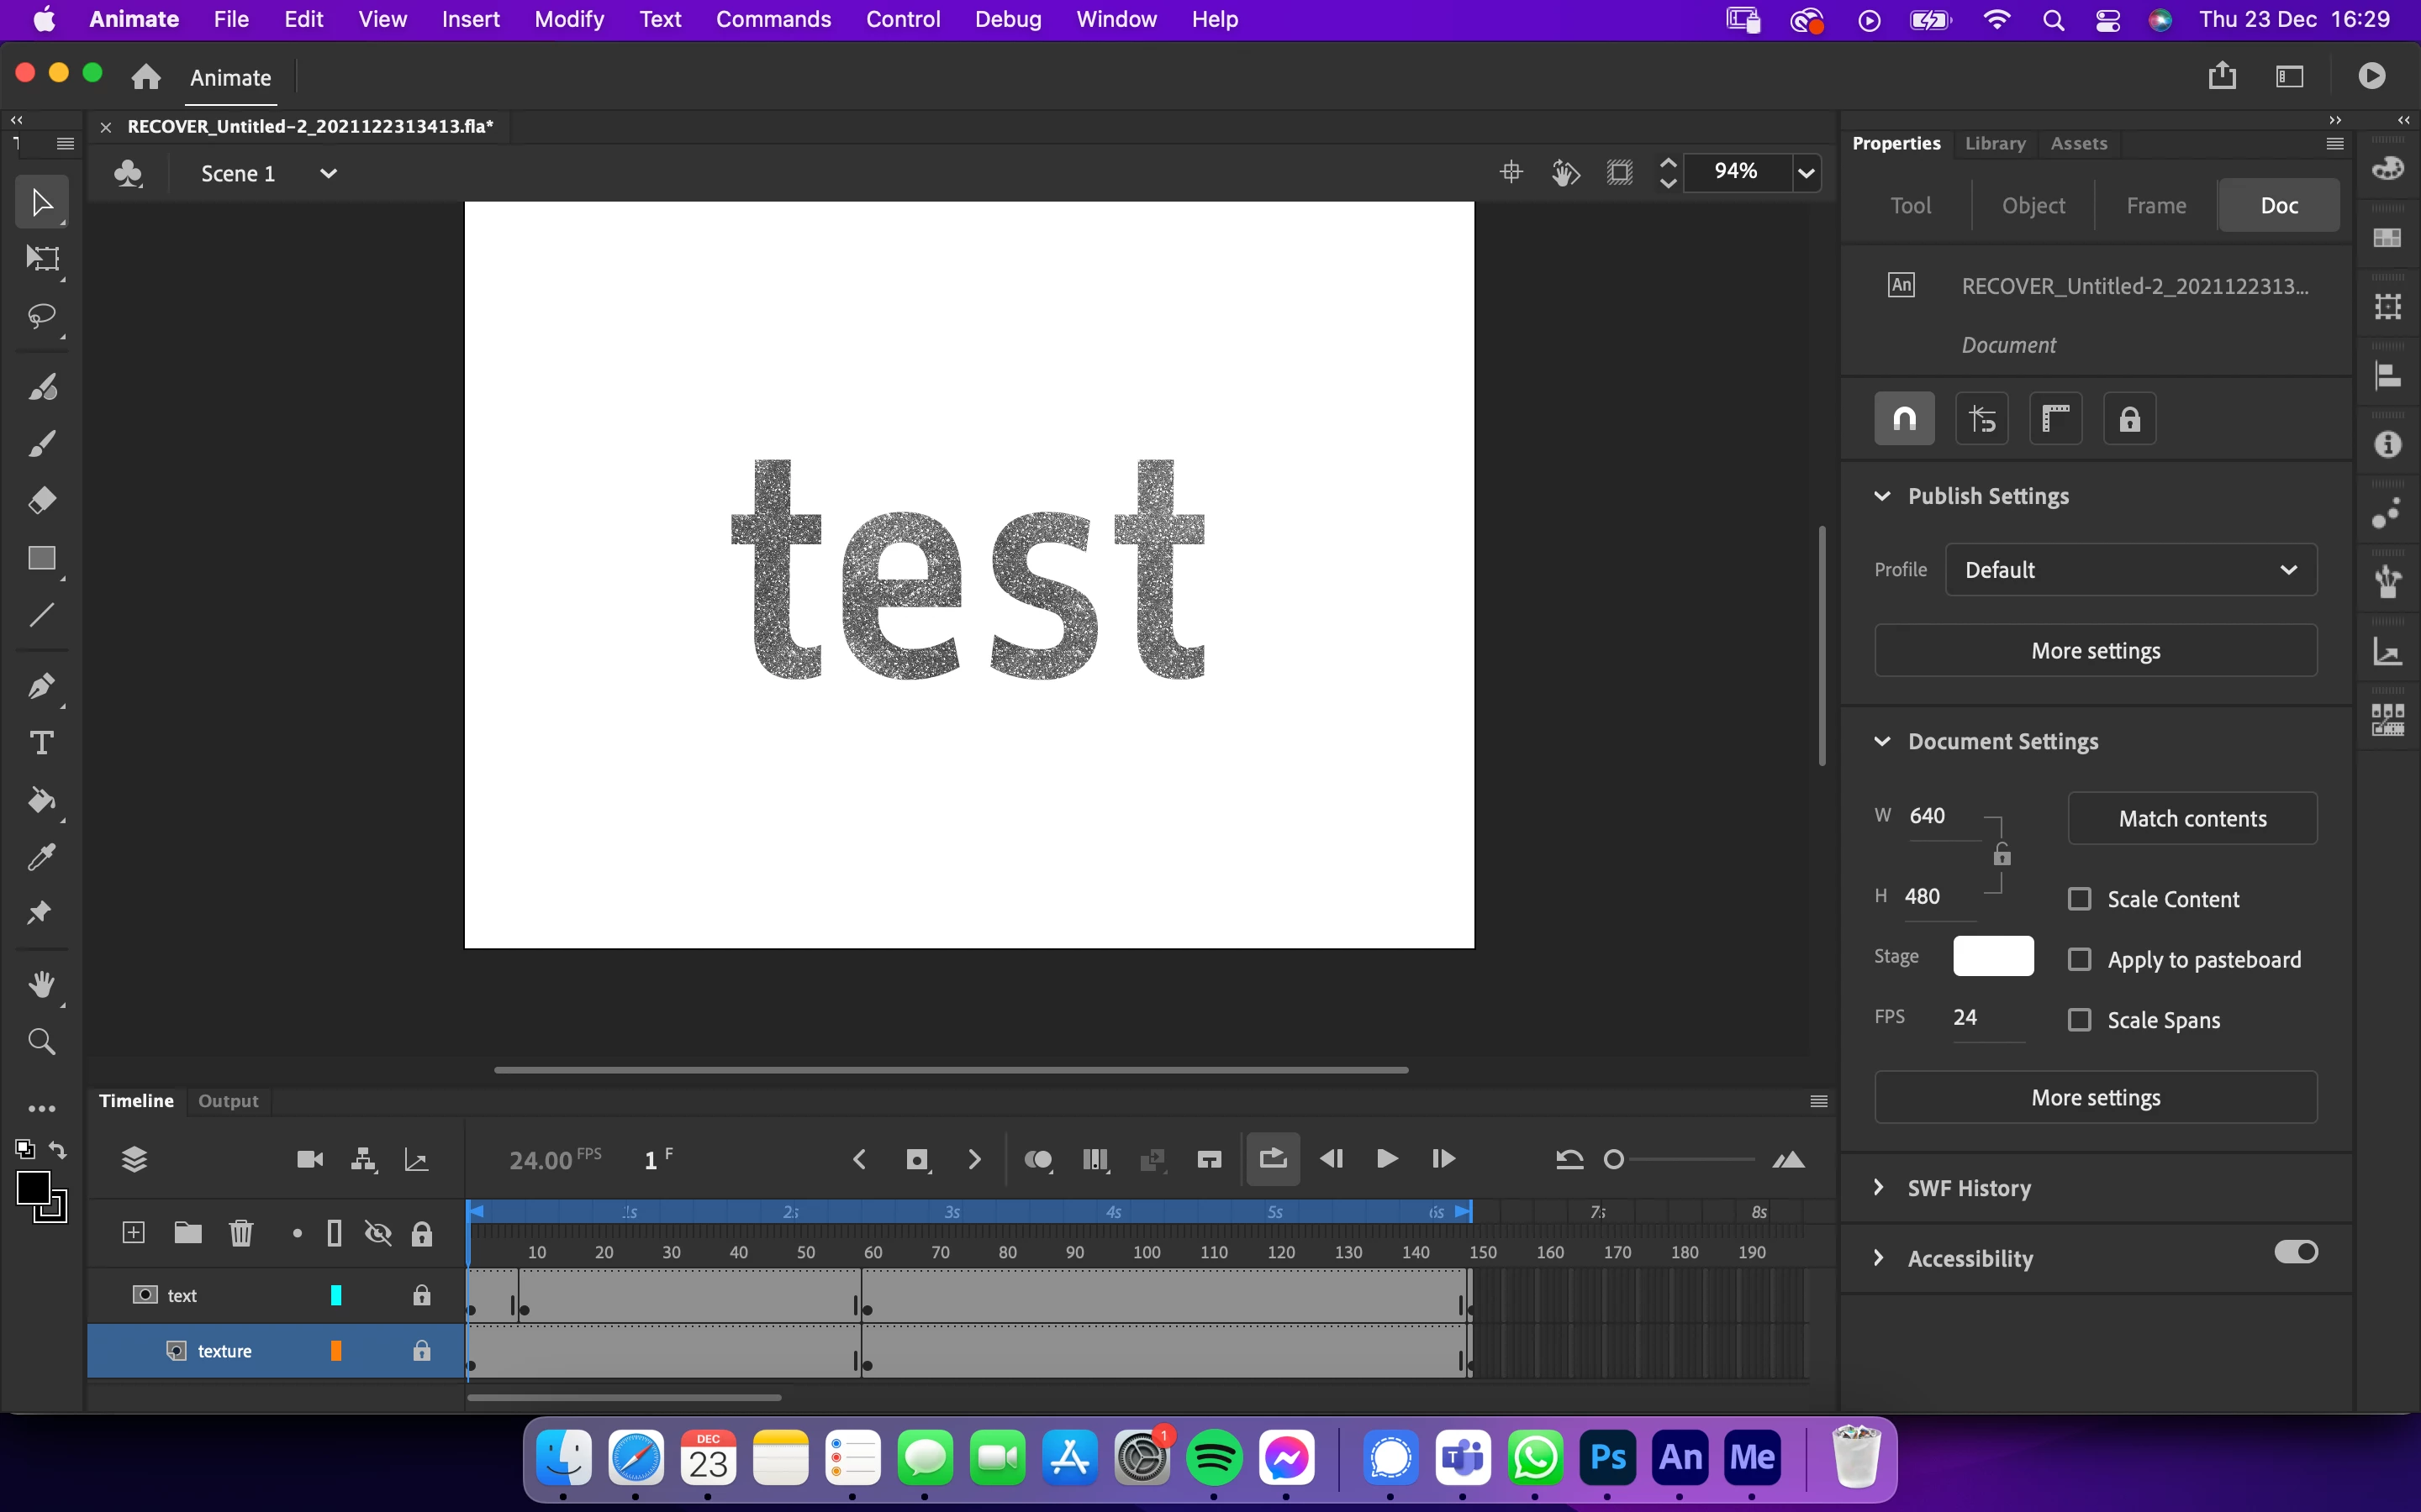Select the Text tool
The height and width of the screenshot is (1512, 2421).
(x=41, y=743)
